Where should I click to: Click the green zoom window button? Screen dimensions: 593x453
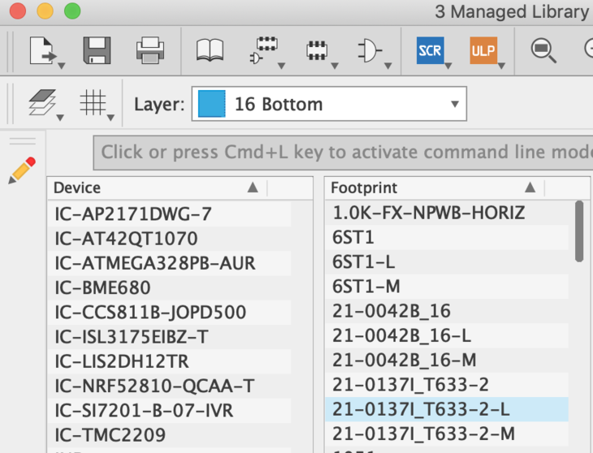[x=72, y=11]
